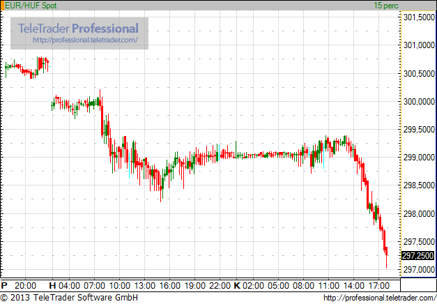The width and height of the screenshot is (437, 304).
Task: Click the 299,0000 price axis label
Action: tap(419, 158)
